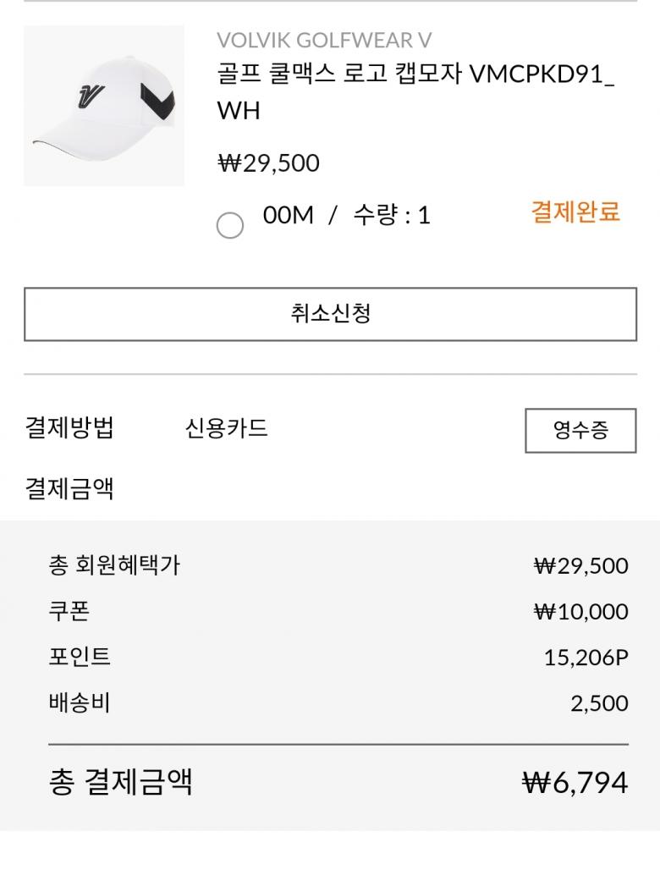This screenshot has height=870, width=660.
Task: Open the 영수증 receipt button
Action: pos(580,431)
